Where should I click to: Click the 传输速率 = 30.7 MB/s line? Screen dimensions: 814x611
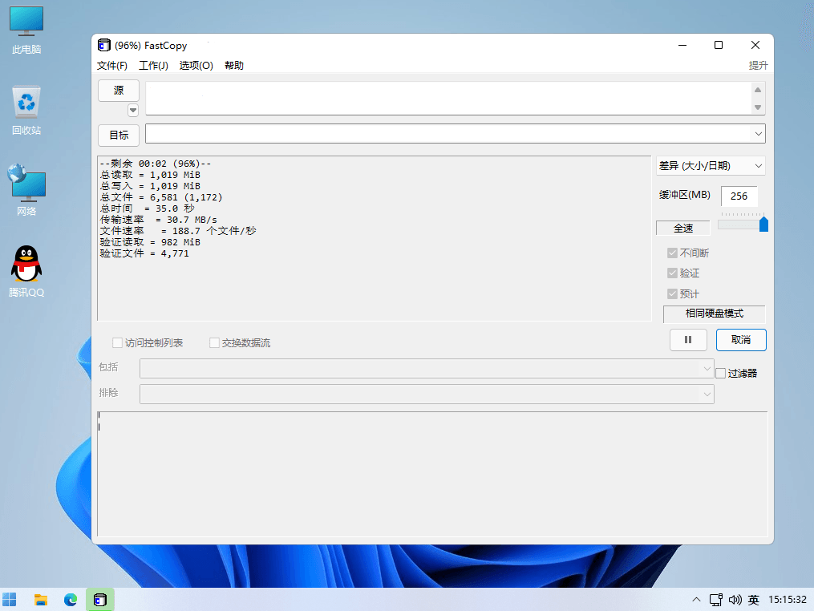click(x=158, y=220)
